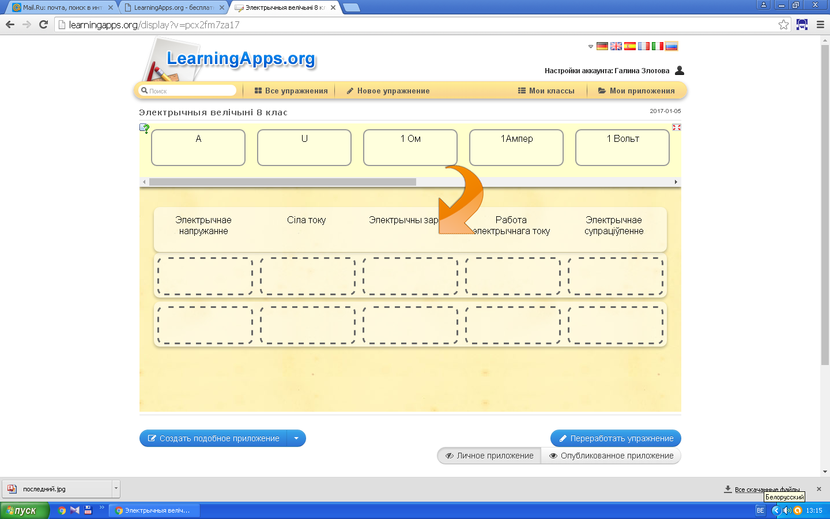Switch to the Mail.Ru browser tab

(x=62, y=7)
